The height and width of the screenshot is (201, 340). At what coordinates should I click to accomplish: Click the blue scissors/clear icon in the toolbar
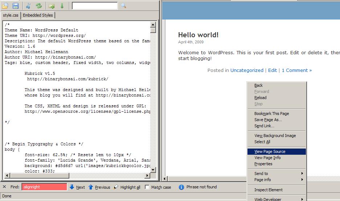point(28,6)
